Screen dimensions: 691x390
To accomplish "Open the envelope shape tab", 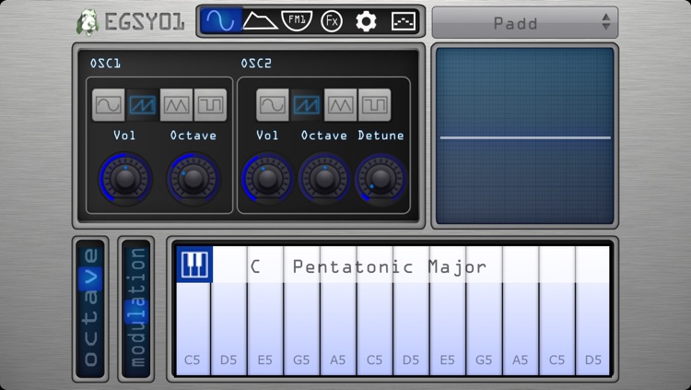I will click(x=260, y=20).
